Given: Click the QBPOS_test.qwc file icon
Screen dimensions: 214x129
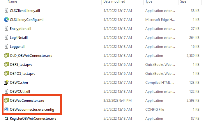Looking at the screenshot, I should pyautogui.click(x=6, y=73).
